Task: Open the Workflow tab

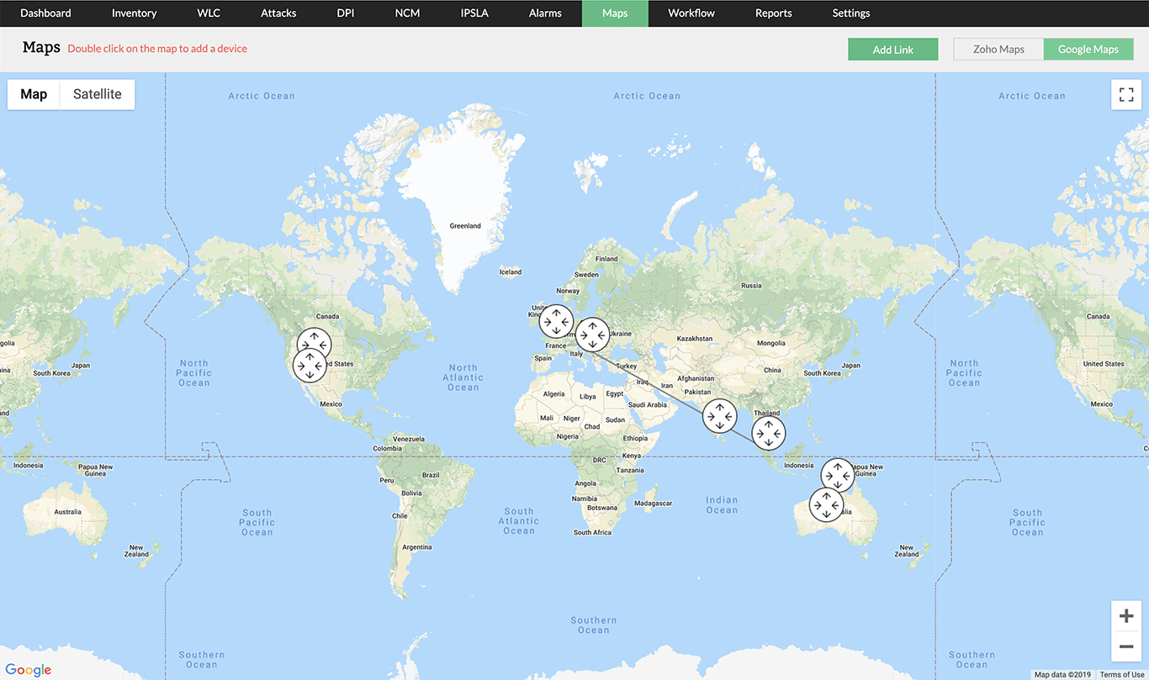Action: click(691, 13)
